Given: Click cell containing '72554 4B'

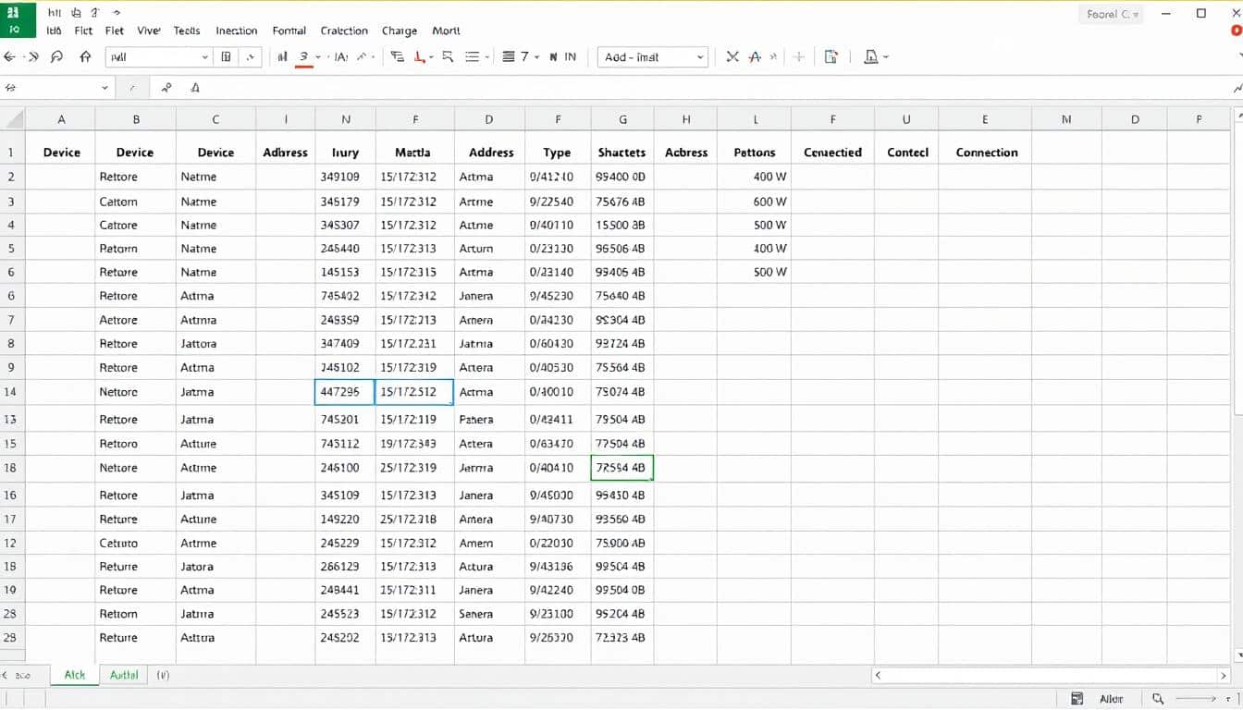Looking at the screenshot, I should point(622,468).
